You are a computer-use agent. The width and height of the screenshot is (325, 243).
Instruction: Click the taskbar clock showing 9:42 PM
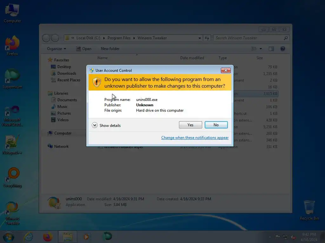click(x=309, y=237)
